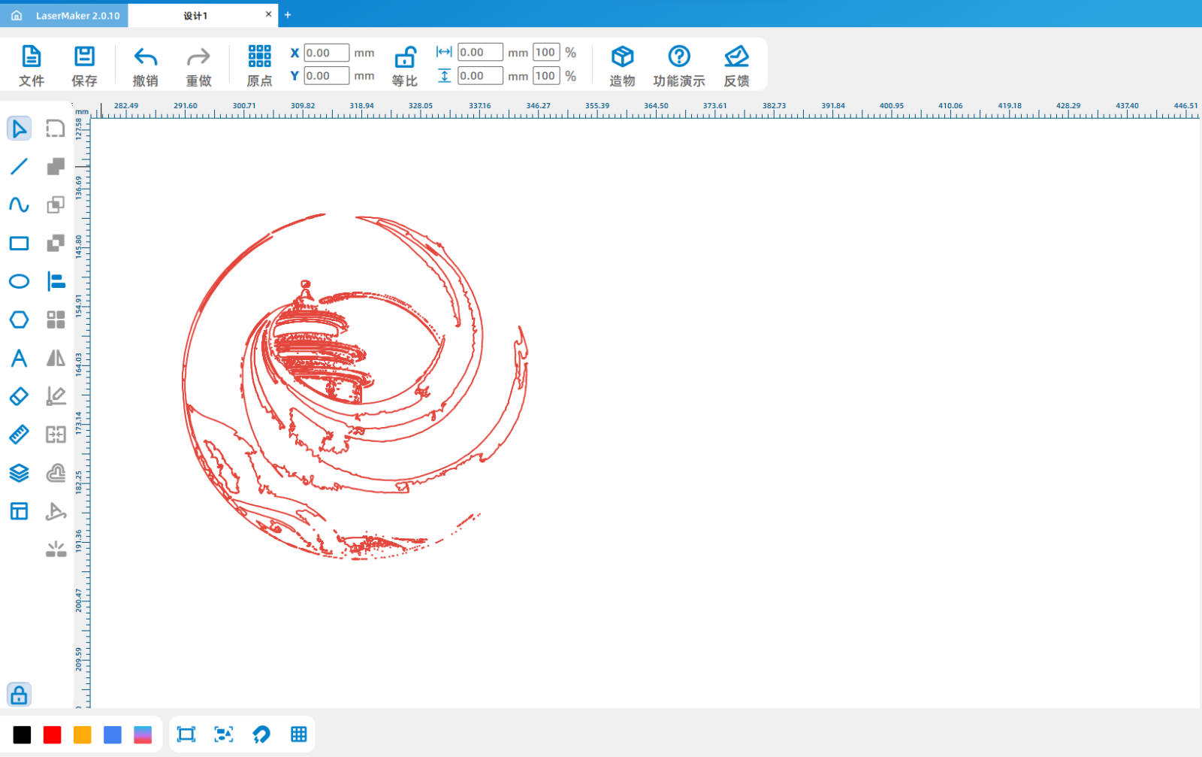
Task: Pick the rectangle shape tool
Action: pyautogui.click(x=19, y=243)
